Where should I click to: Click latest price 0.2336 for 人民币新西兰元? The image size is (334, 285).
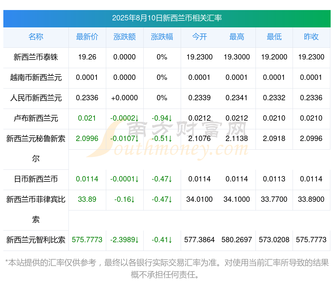(87, 98)
